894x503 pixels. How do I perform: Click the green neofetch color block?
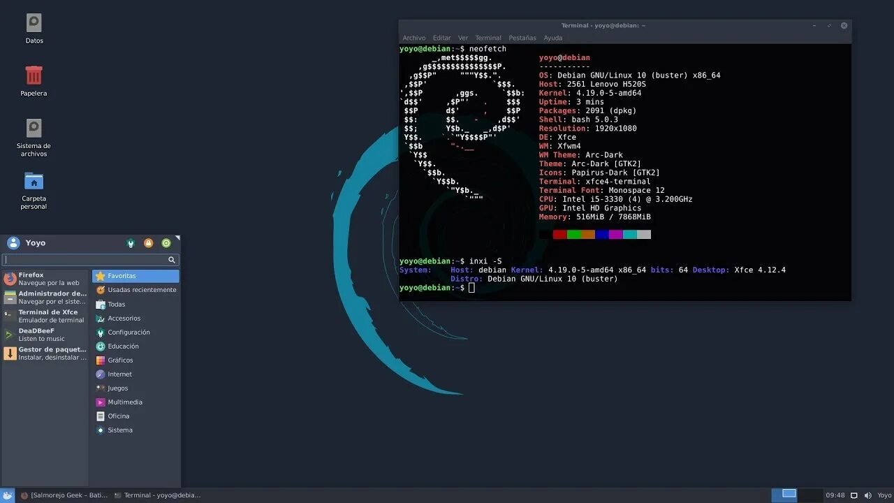tap(574, 235)
